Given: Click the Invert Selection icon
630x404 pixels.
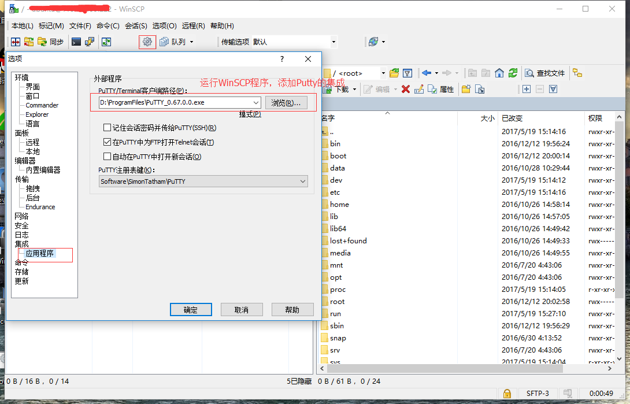Looking at the screenshot, I should 553,89.
